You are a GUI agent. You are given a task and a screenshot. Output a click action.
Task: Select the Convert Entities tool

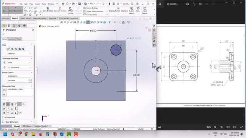(60, 10)
